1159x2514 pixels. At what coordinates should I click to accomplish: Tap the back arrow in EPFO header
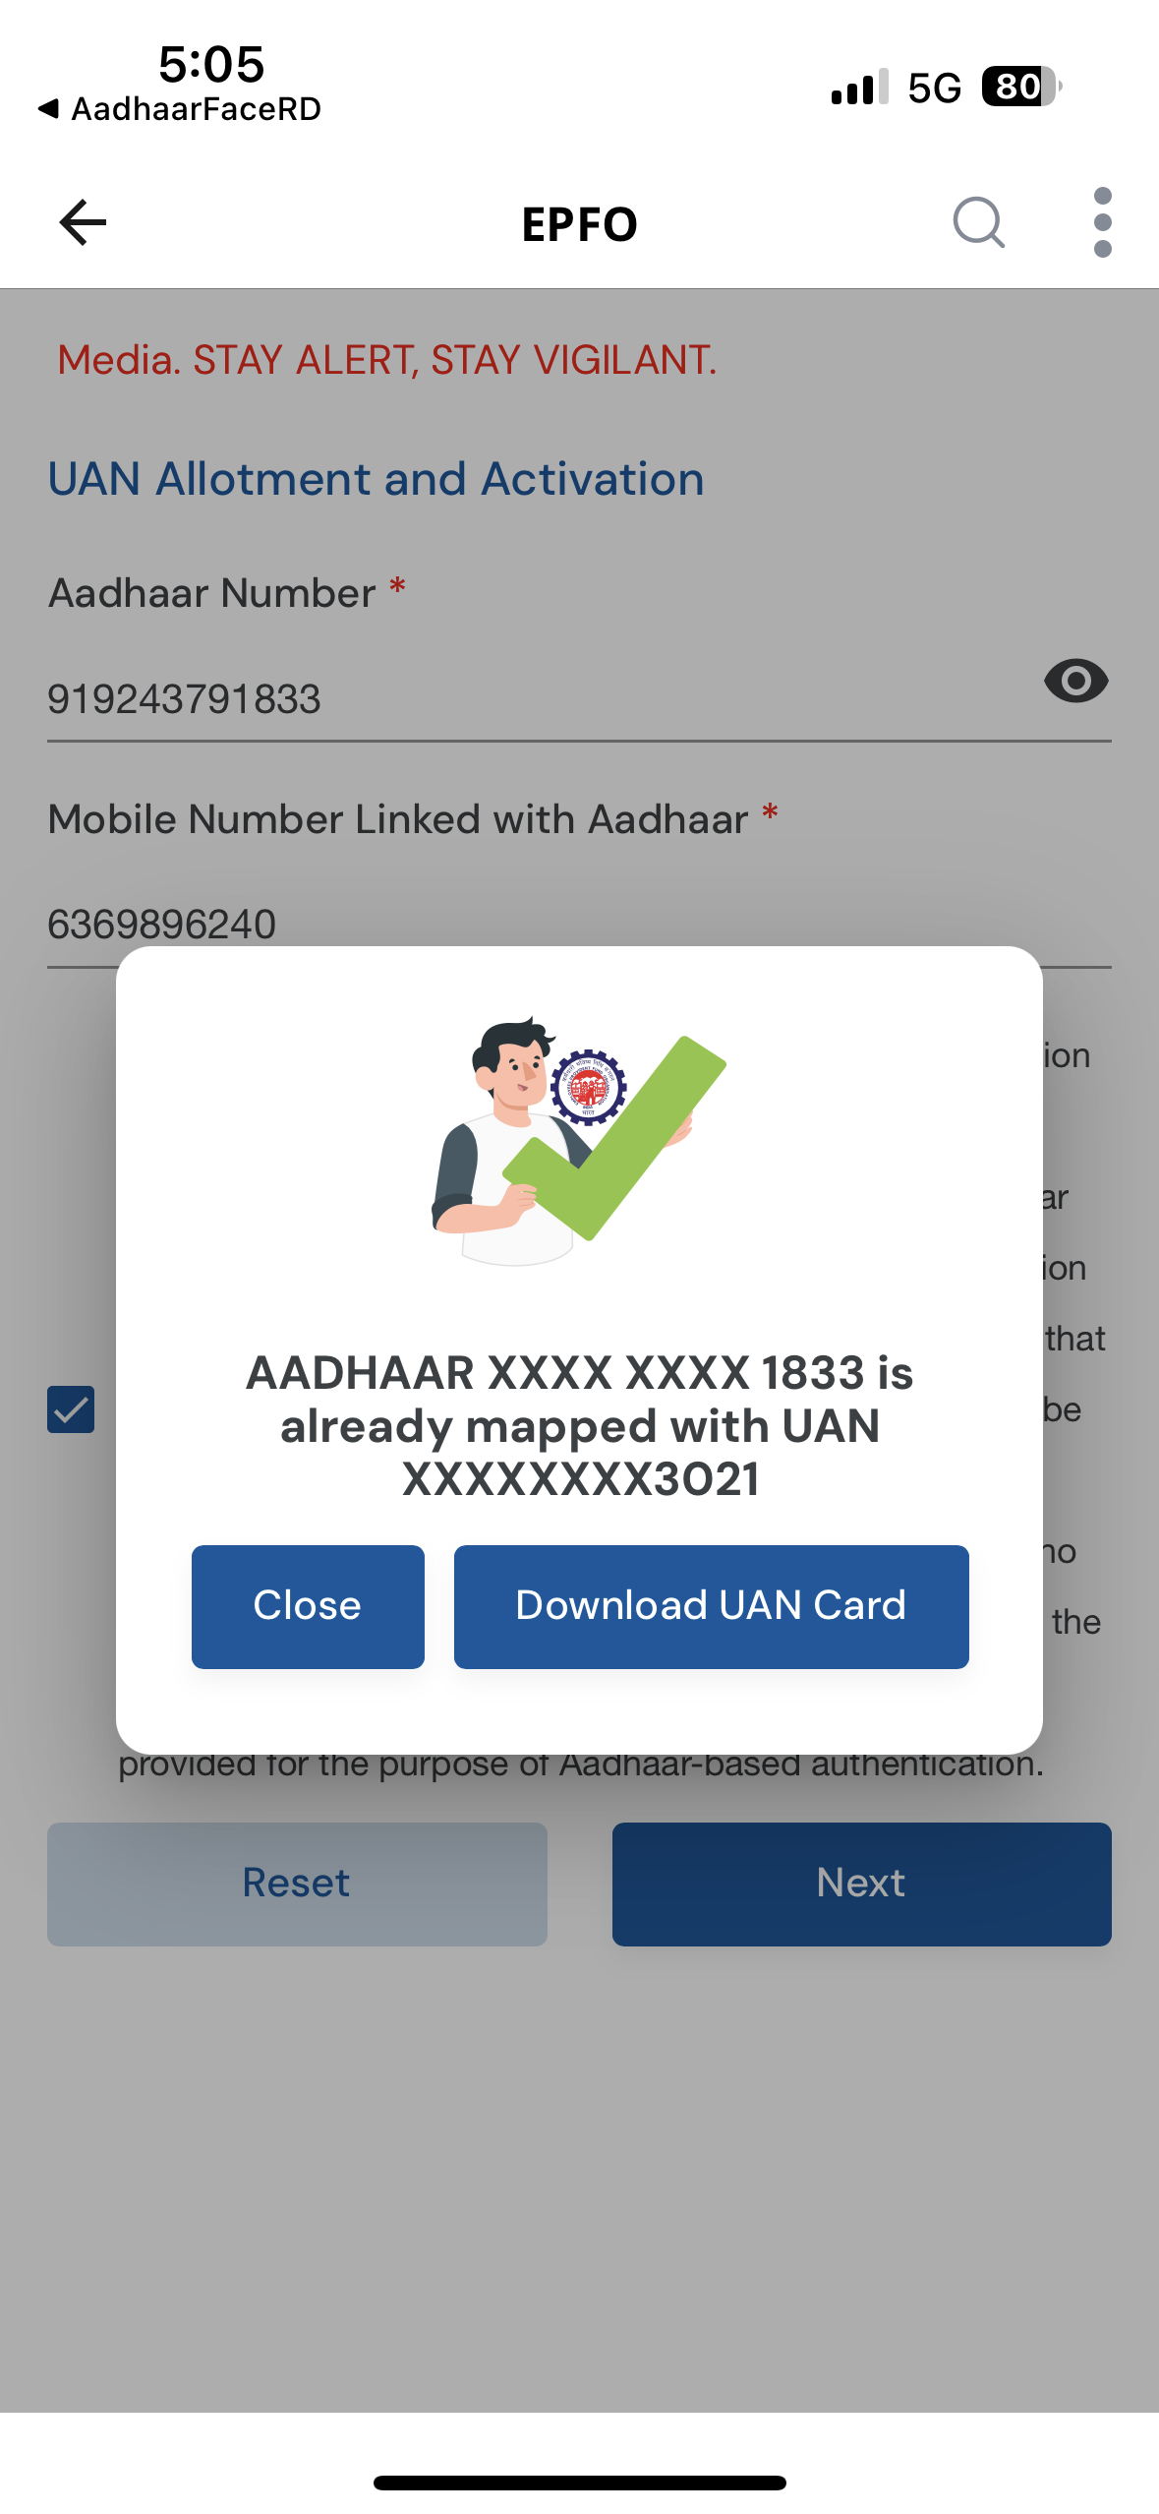[x=83, y=222]
